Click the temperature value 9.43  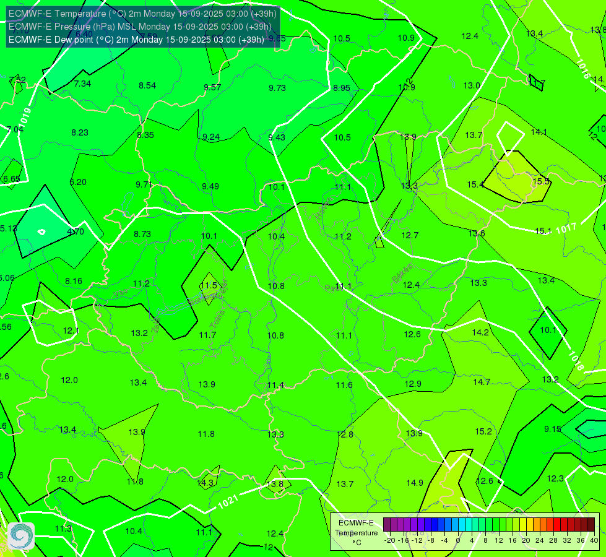pos(277,137)
